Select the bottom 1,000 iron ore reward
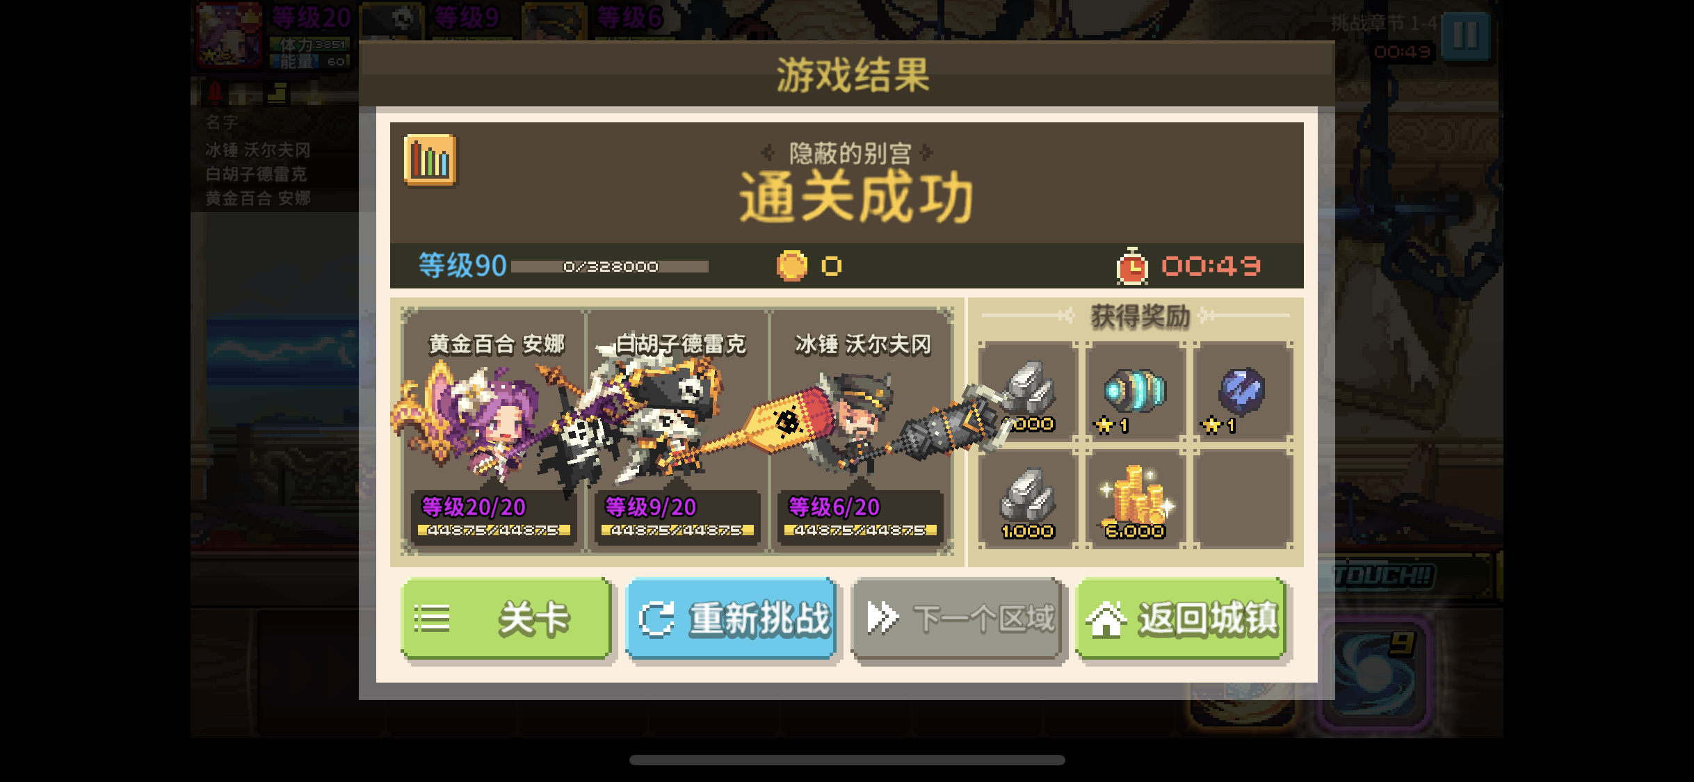This screenshot has width=1694, height=782. [x=1028, y=499]
